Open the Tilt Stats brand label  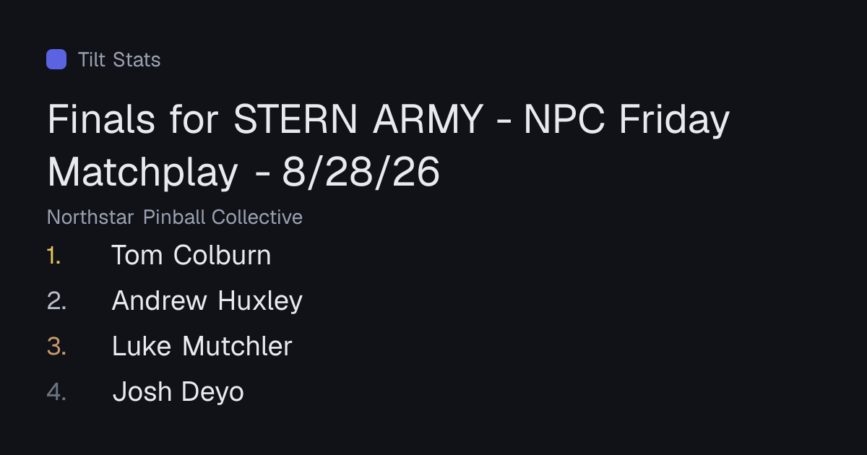119,59
